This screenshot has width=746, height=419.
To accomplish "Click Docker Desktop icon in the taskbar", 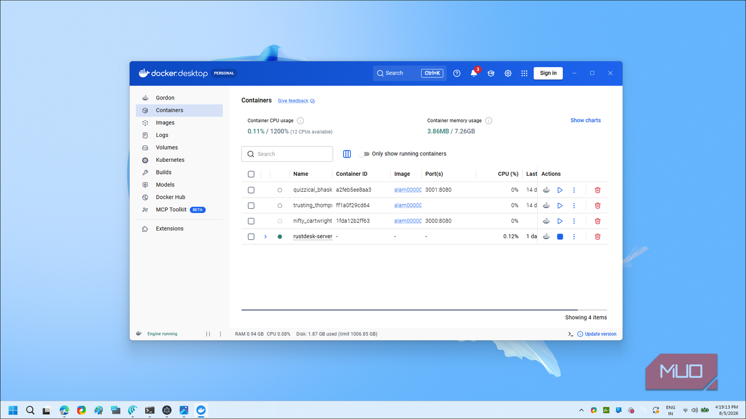I will [x=201, y=410].
